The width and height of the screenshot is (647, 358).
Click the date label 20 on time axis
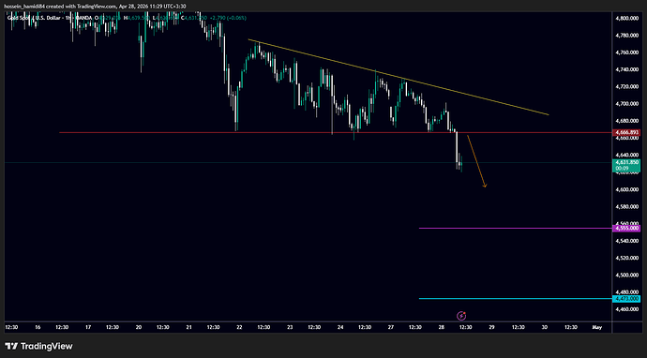(139, 327)
